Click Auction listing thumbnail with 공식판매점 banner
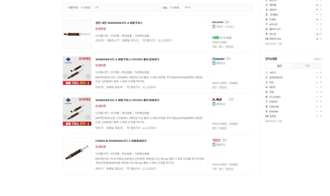Image resolution: width=330 pixels, height=196 pixels. pos(77,111)
